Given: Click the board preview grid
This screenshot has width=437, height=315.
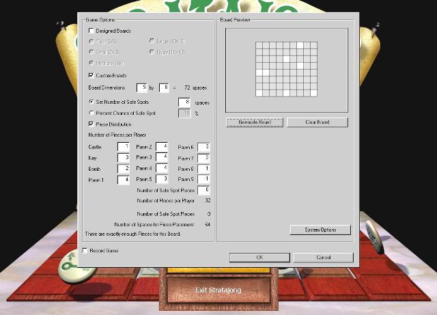Looking at the screenshot, I should pos(287,68).
